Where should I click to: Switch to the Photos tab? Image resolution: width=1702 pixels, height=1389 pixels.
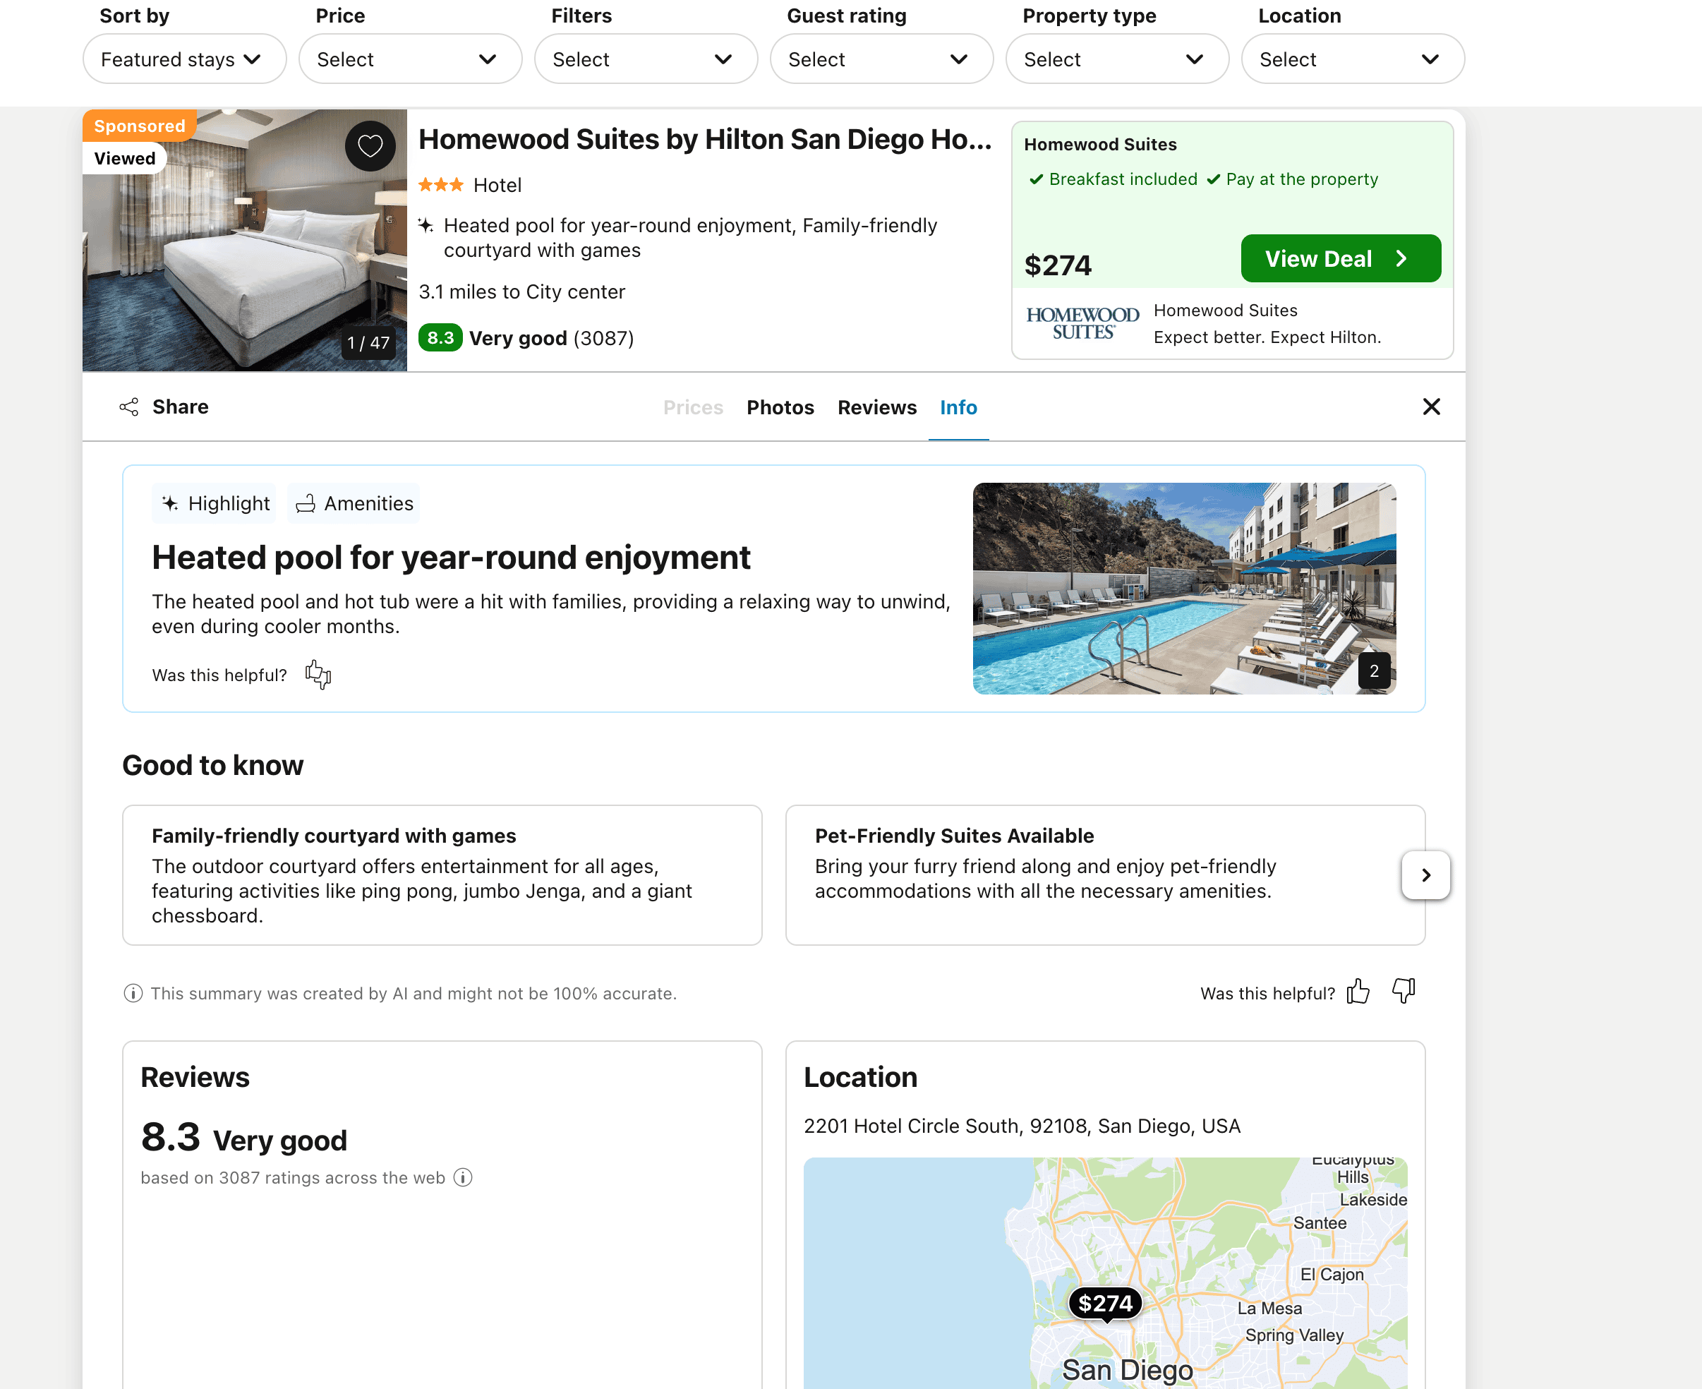coord(780,407)
